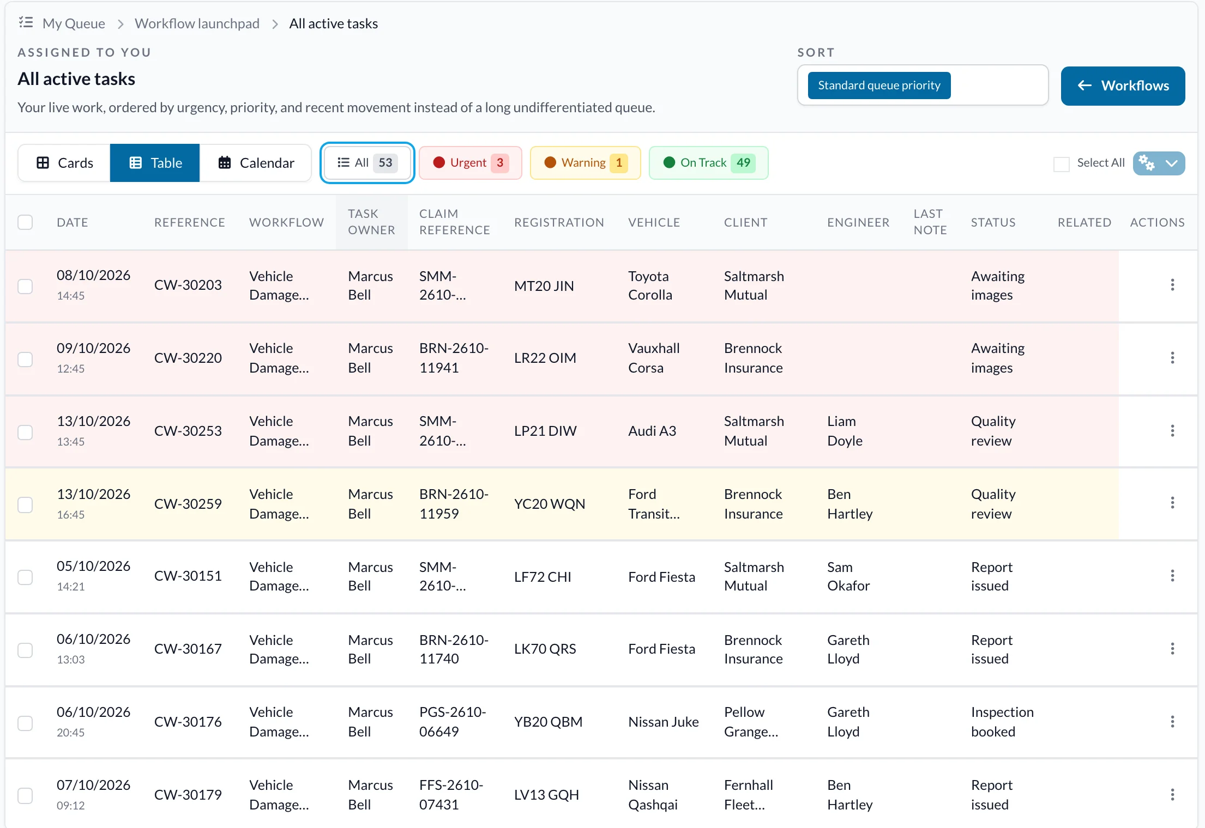Screen dimensions: 1205x828
Task: Check the Select All checkbox
Action: [x=1061, y=163]
